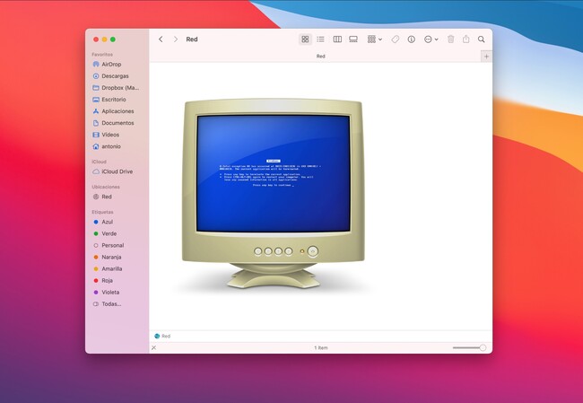Select the CRT monitor PC icon
The width and height of the screenshot is (583, 403).
(x=274, y=194)
